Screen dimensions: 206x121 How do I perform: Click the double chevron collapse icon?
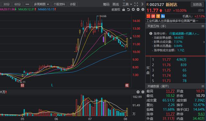(142, 4)
